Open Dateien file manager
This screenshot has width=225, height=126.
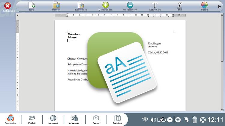[x=117, y=119]
